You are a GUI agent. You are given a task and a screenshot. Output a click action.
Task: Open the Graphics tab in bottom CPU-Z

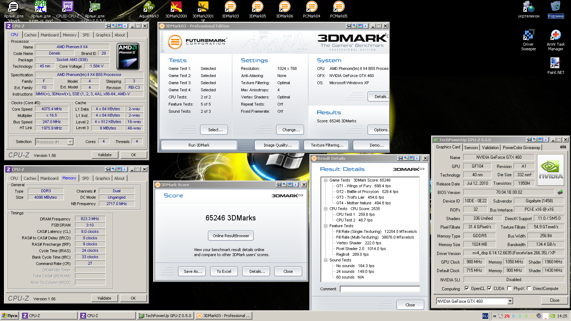(x=103, y=178)
